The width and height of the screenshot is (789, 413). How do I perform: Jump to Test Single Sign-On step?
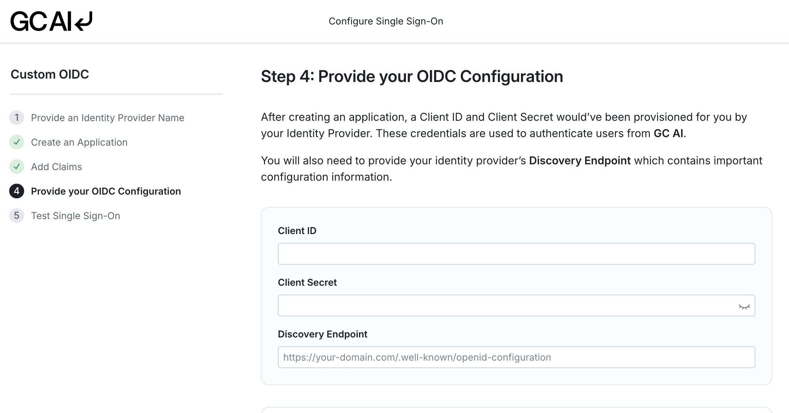tap(75, 216)
